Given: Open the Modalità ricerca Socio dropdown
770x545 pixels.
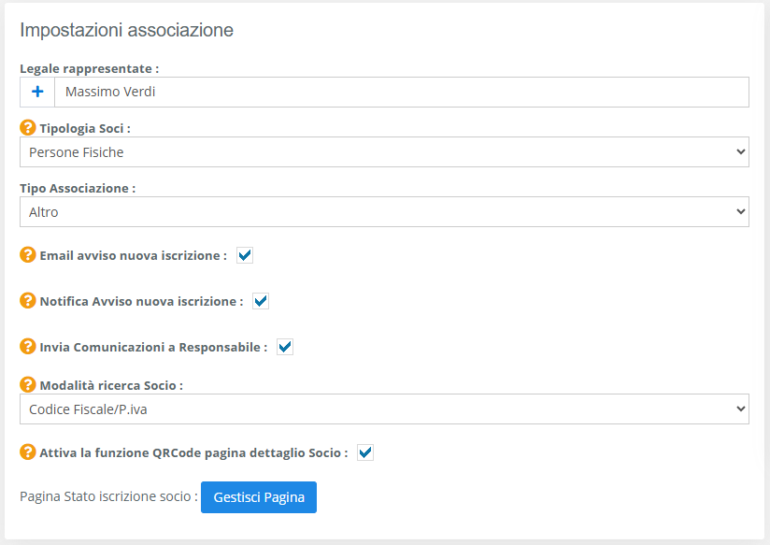Looking at the screenshot, I should click(x=384, y=409).
